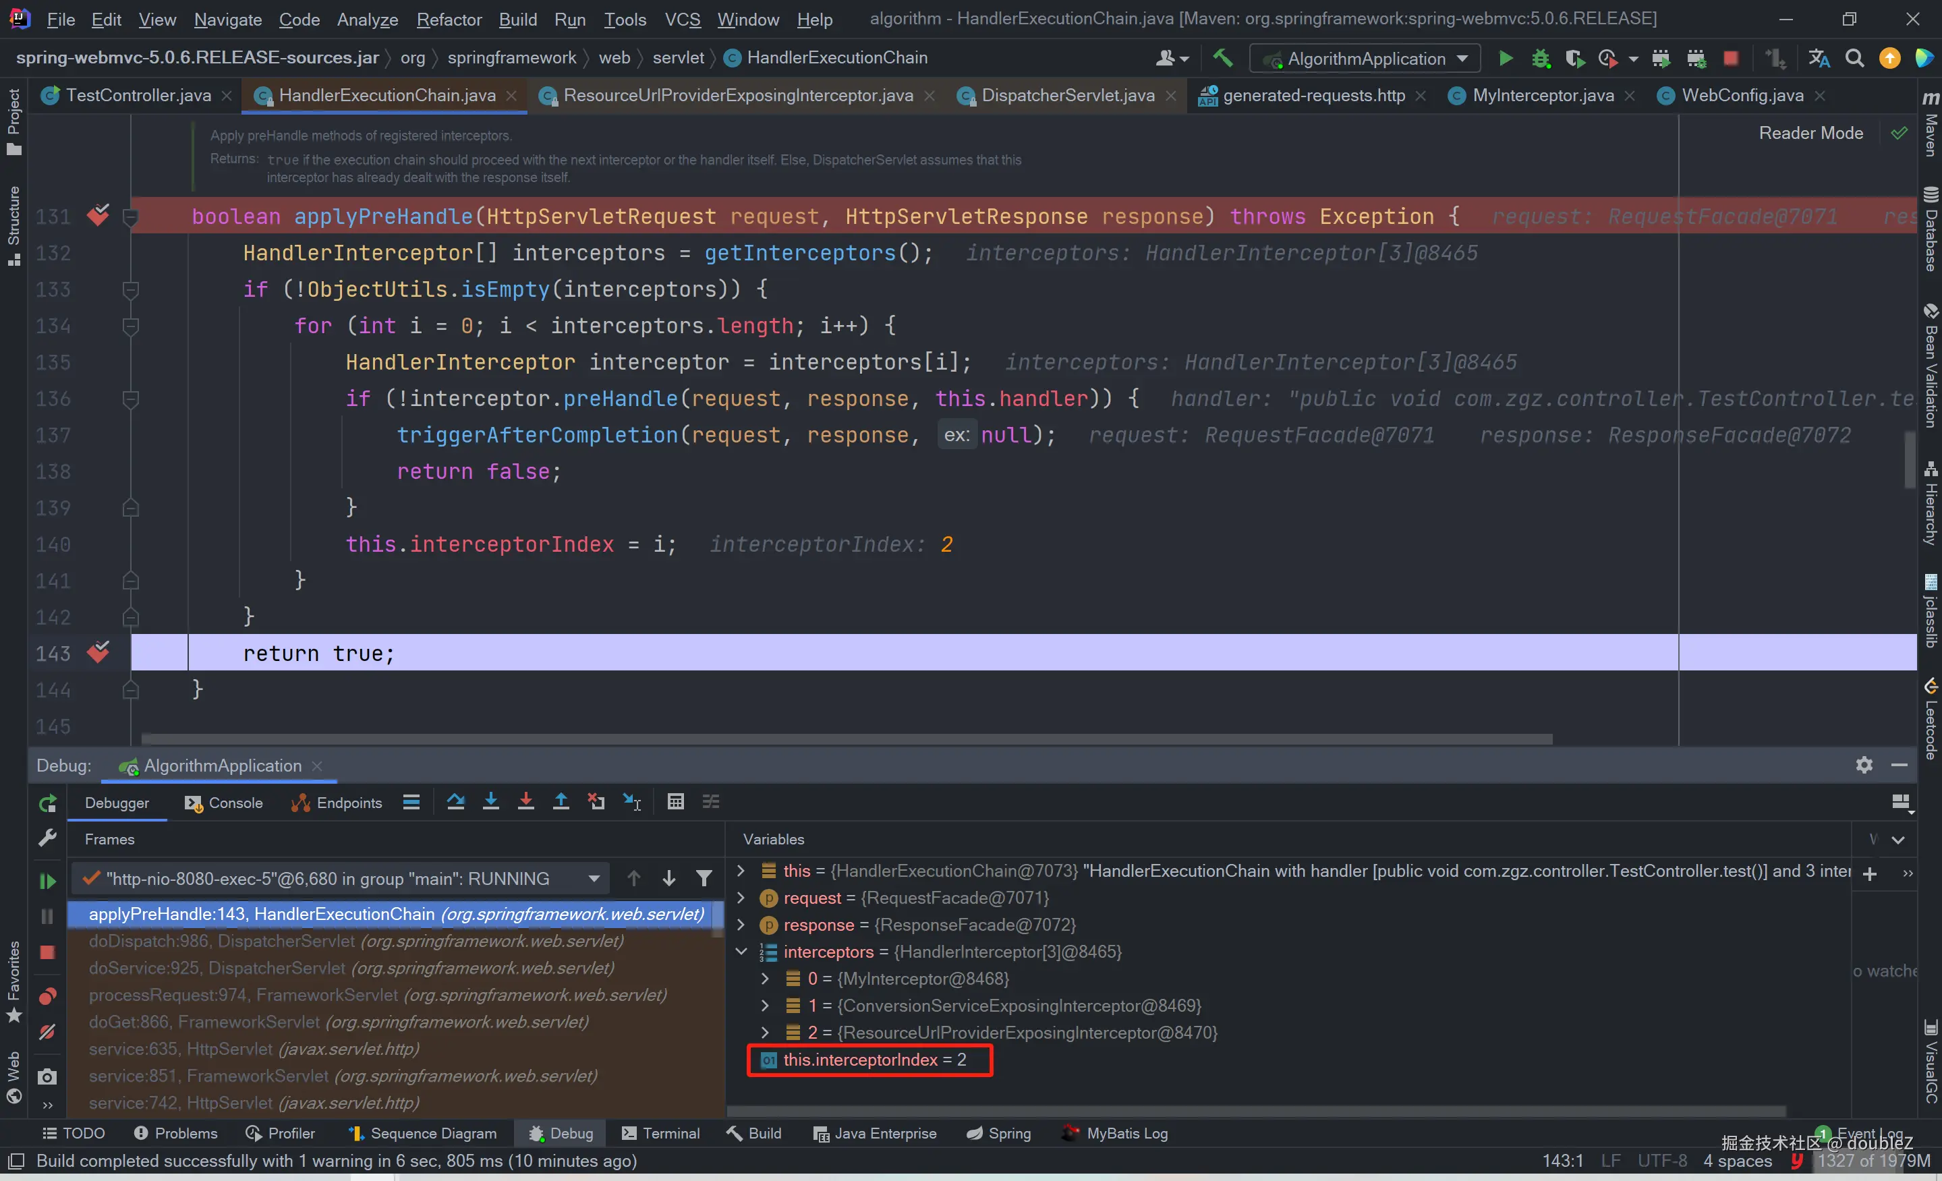The image size is (1942, 1181).
Task: Click Mute Breakpoints icon in debug sidebar
Action: tap(47, 1032)
